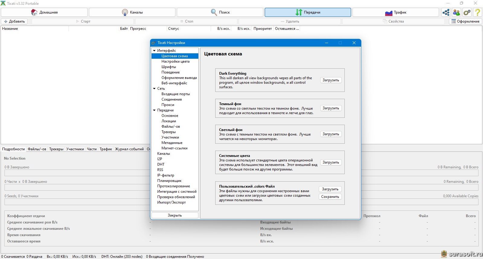Collapse the Интерфейс tree section
Screen dimensions: 483x259
[154, 51]
